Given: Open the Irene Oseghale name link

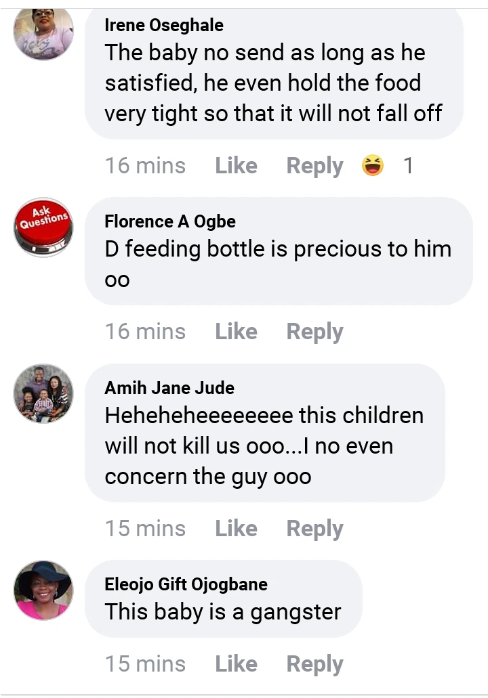Looking at the screenshot, I should coord(164,26).
